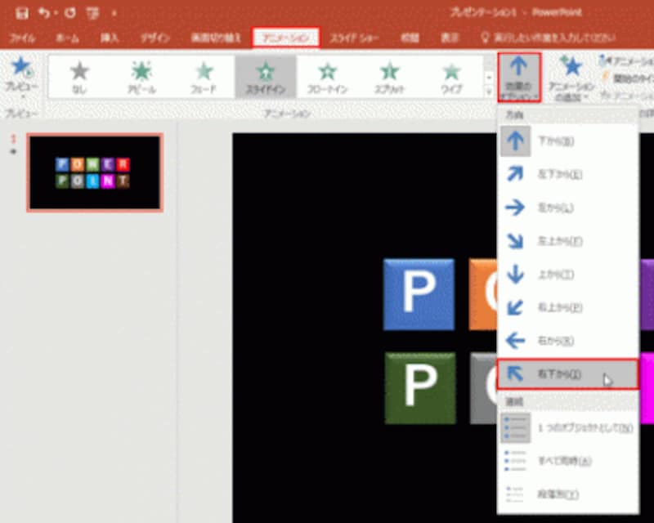
Task: Select the スライドイン (Fly In) animation
Action: [x=266, y=77]
